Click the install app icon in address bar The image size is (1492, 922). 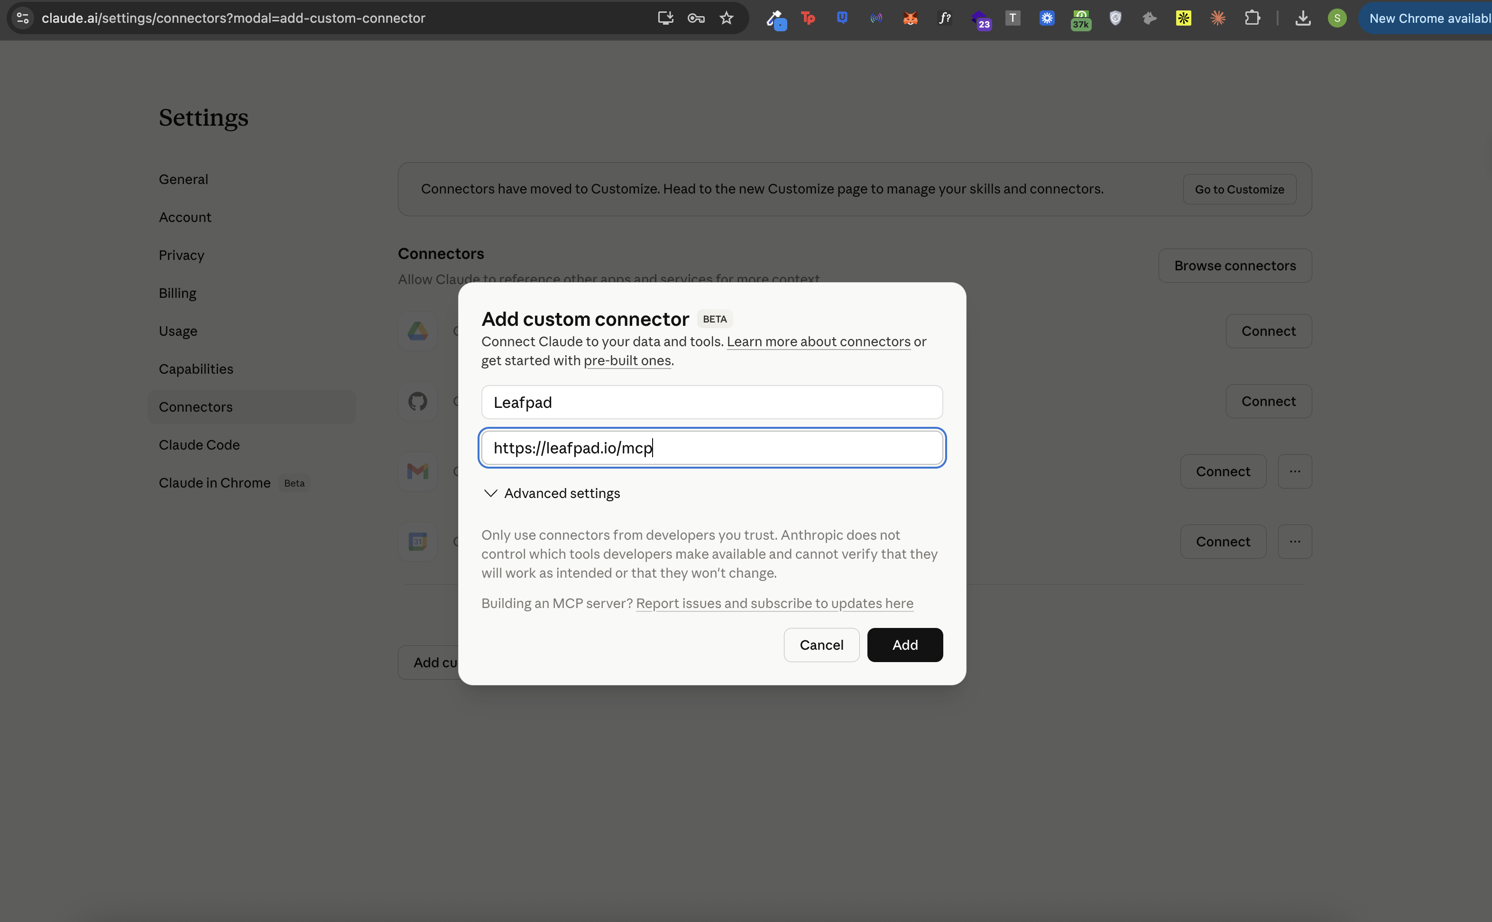click(x=665, y=18)
